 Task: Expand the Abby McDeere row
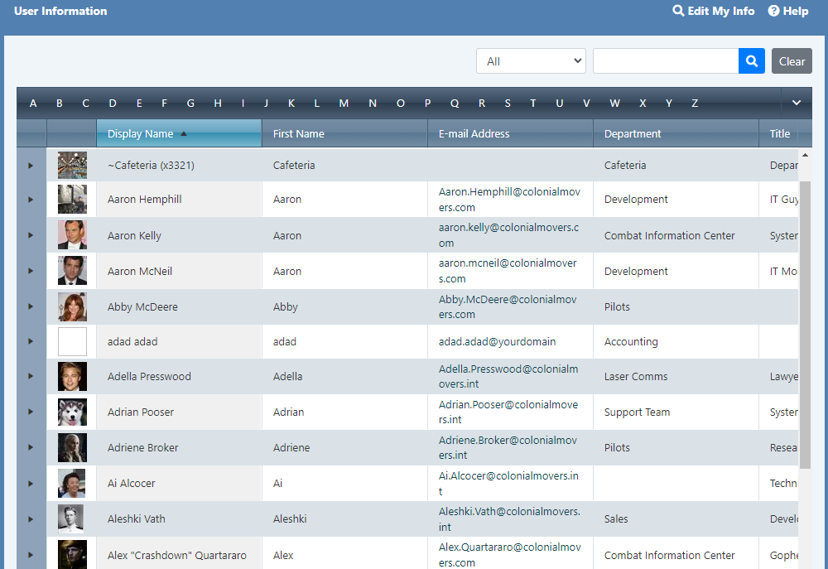[31, 306]
